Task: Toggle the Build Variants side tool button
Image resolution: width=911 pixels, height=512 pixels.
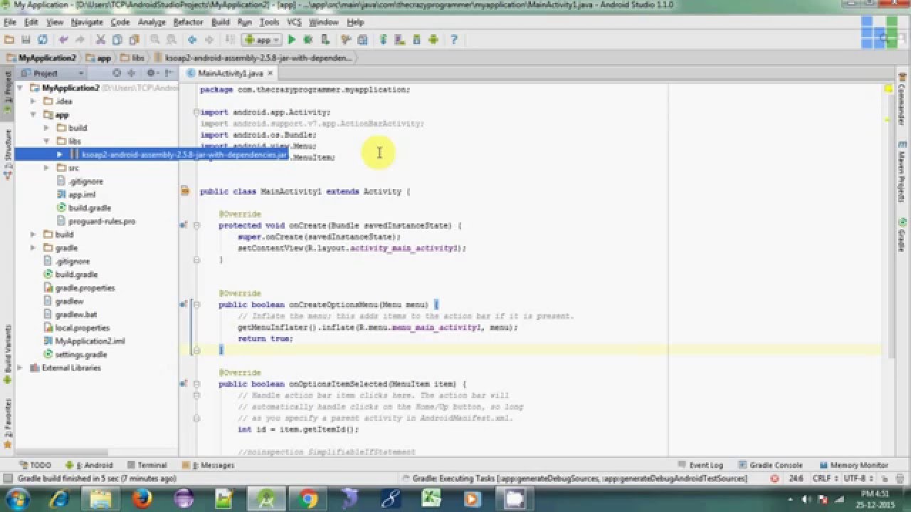Action: point(7,353)
